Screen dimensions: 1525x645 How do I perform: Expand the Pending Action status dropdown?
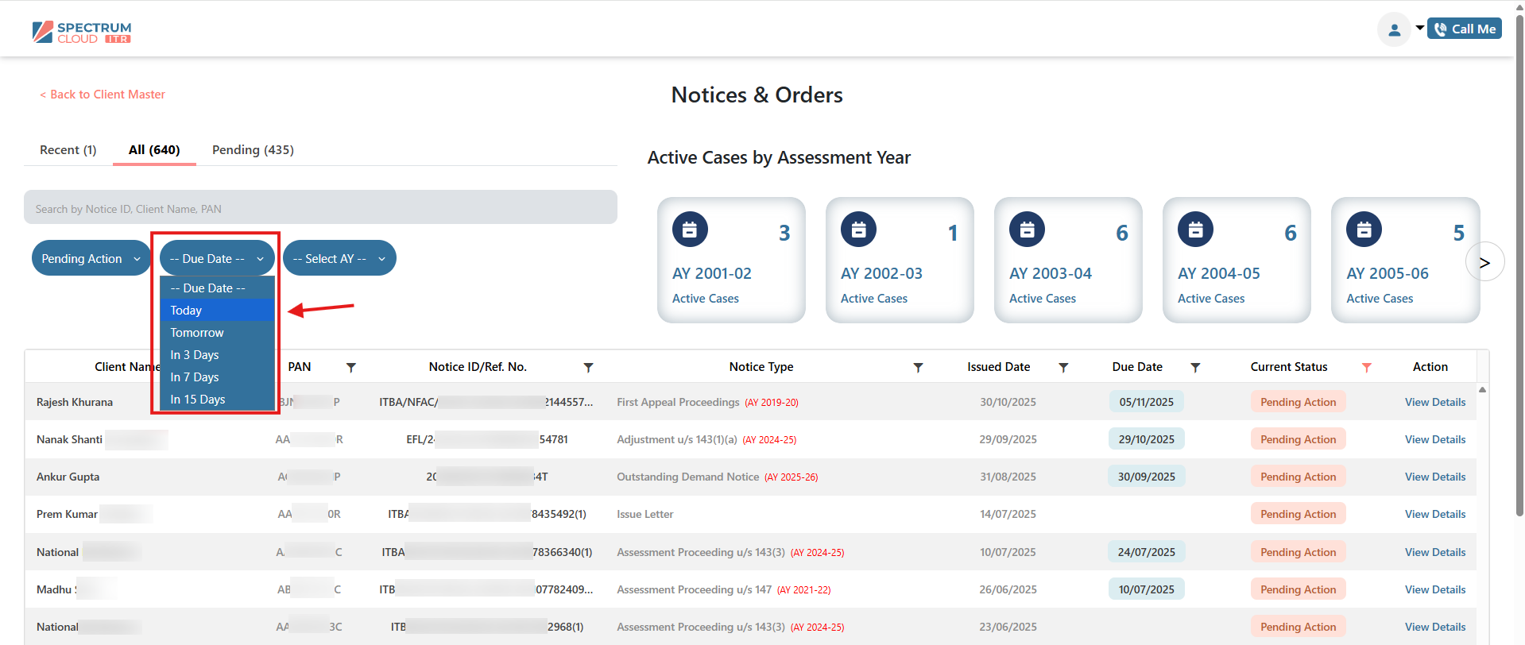91,259
